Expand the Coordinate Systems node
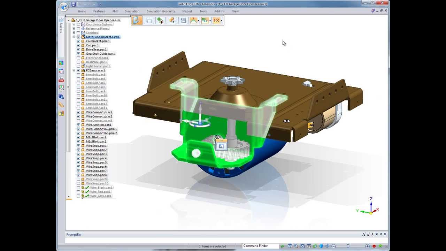 point(74,24)
